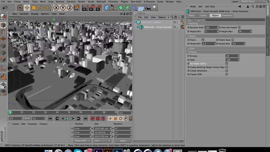Screen dimensions: 270x152
Task: Click the attributes panel back arrow
Action: [239, 6]
